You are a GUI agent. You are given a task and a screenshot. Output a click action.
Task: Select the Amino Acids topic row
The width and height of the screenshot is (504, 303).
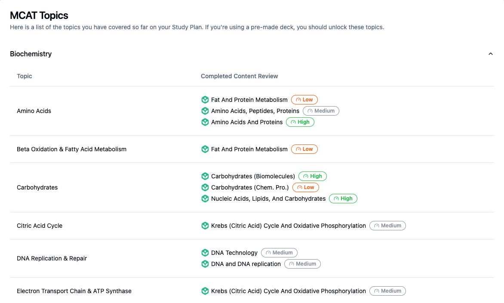[x=34, y=111]
